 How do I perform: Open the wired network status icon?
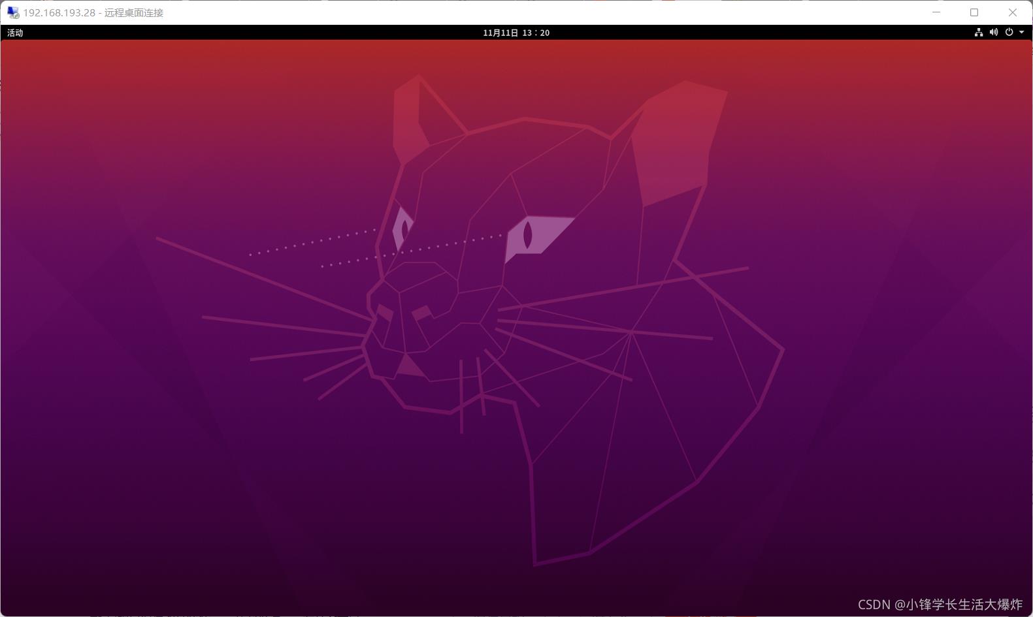pos(979,32)
